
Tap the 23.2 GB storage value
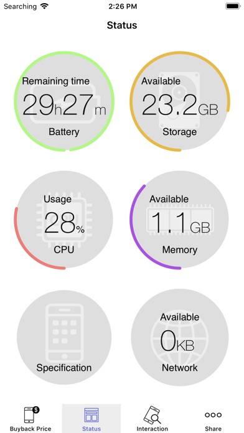click(x=180, y=105)
